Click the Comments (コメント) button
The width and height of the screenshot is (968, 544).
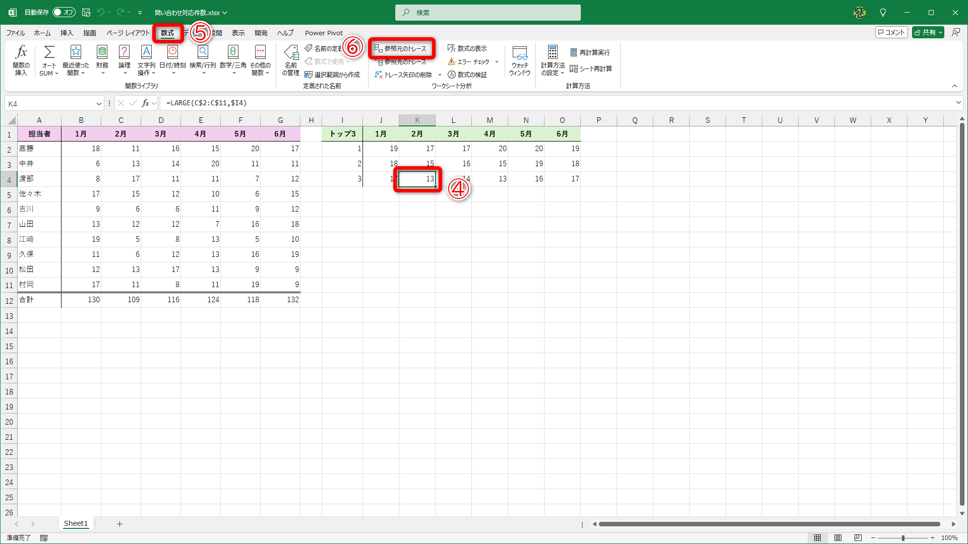coord(891,32)
